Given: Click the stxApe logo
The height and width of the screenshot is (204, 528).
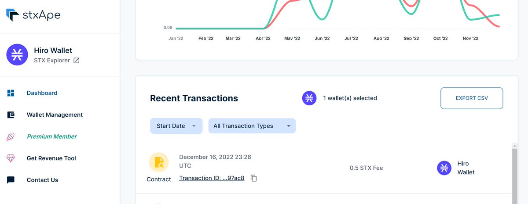Looking at the screenshot, I should [33, 15].
